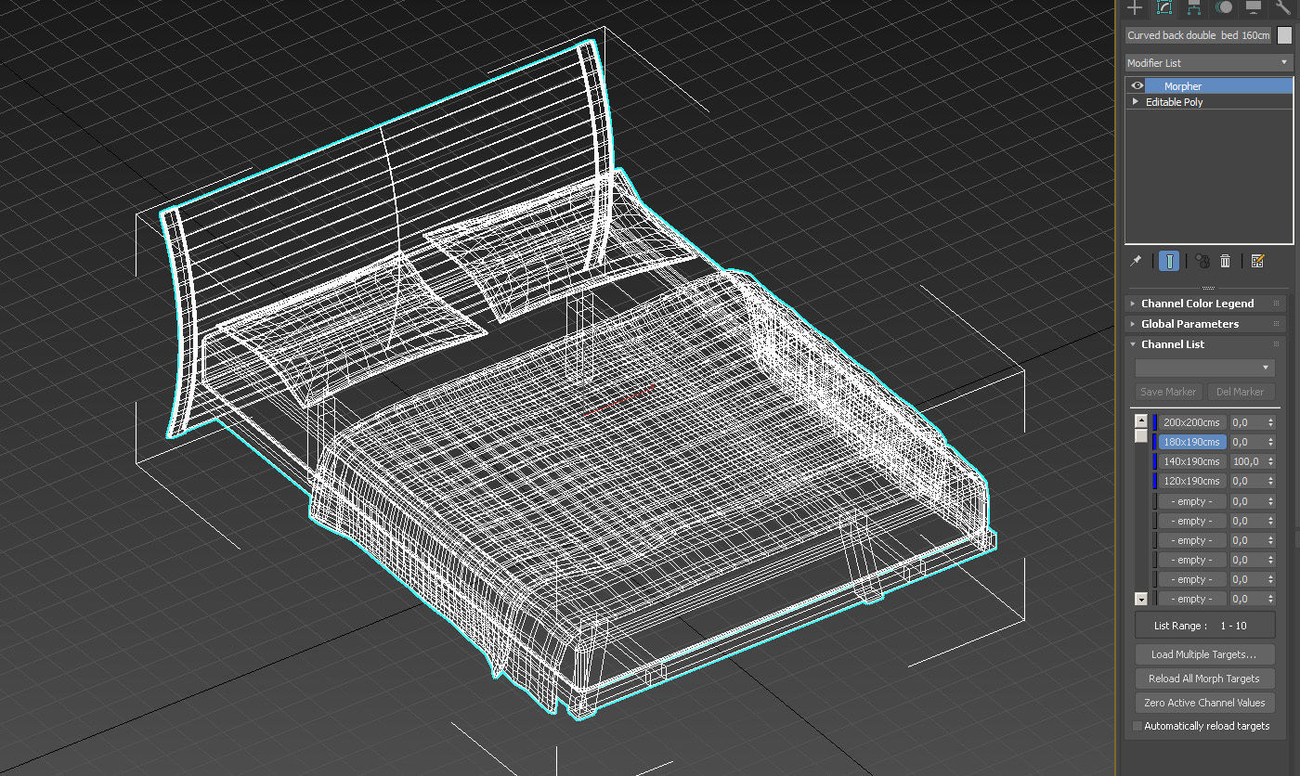Click the object name field
This screenshot has width=1300, height=776.
click(1197, 35)
